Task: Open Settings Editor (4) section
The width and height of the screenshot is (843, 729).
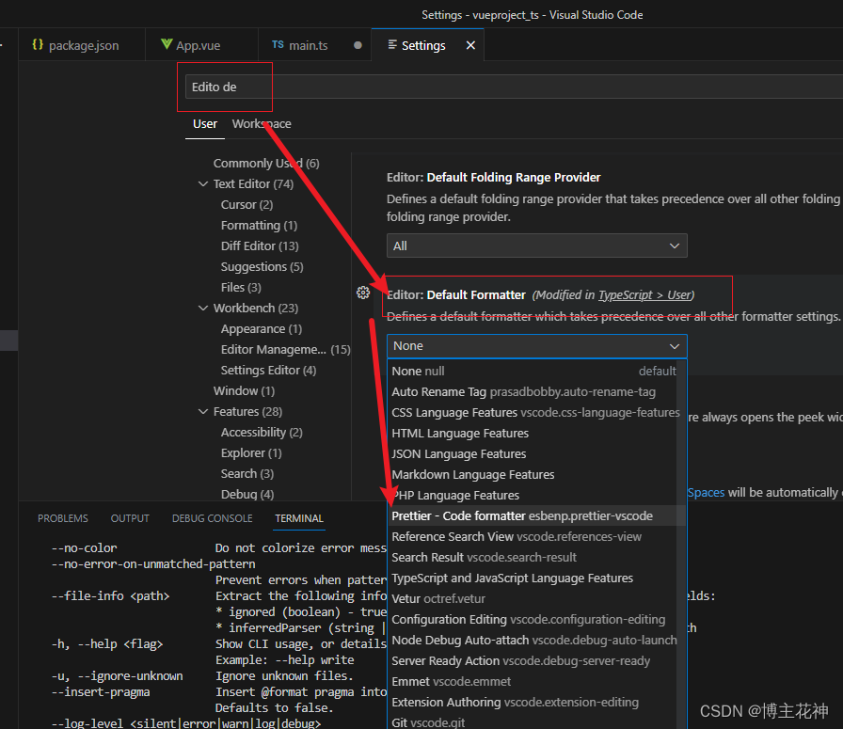Action: coord(268,370)
